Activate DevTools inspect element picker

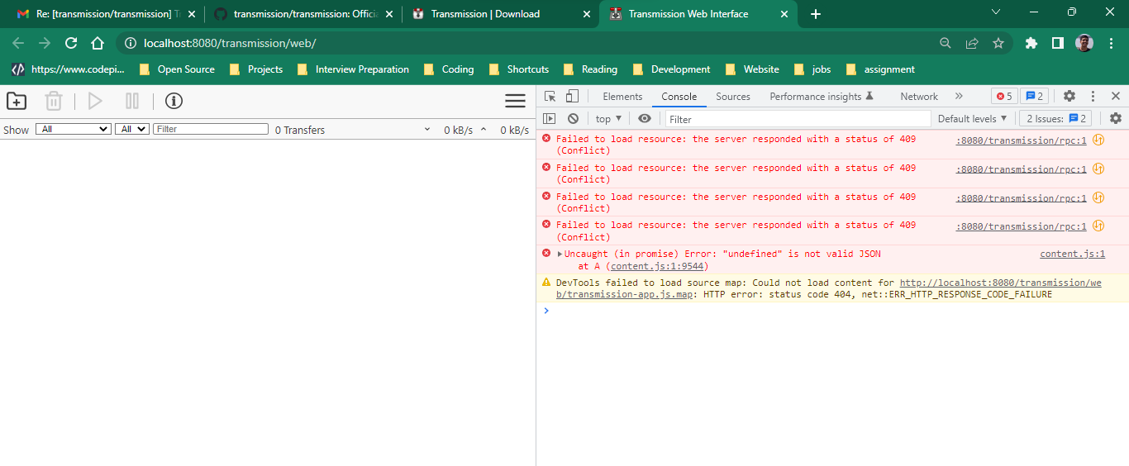(x=550, y=96)
